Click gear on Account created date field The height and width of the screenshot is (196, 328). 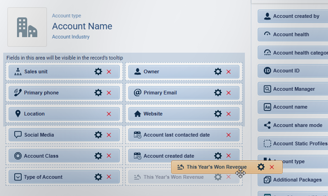[x=218, y=156]
